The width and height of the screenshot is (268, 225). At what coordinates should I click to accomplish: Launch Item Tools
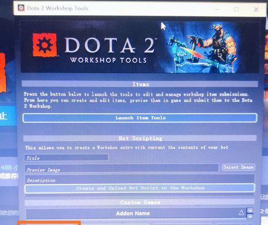140,118
